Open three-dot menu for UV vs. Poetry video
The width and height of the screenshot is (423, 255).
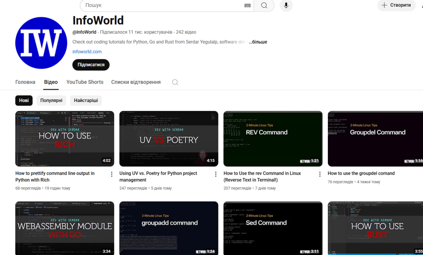(x=216, y=174)
